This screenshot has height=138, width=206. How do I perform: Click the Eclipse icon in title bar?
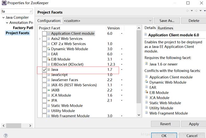click(4, 3)
